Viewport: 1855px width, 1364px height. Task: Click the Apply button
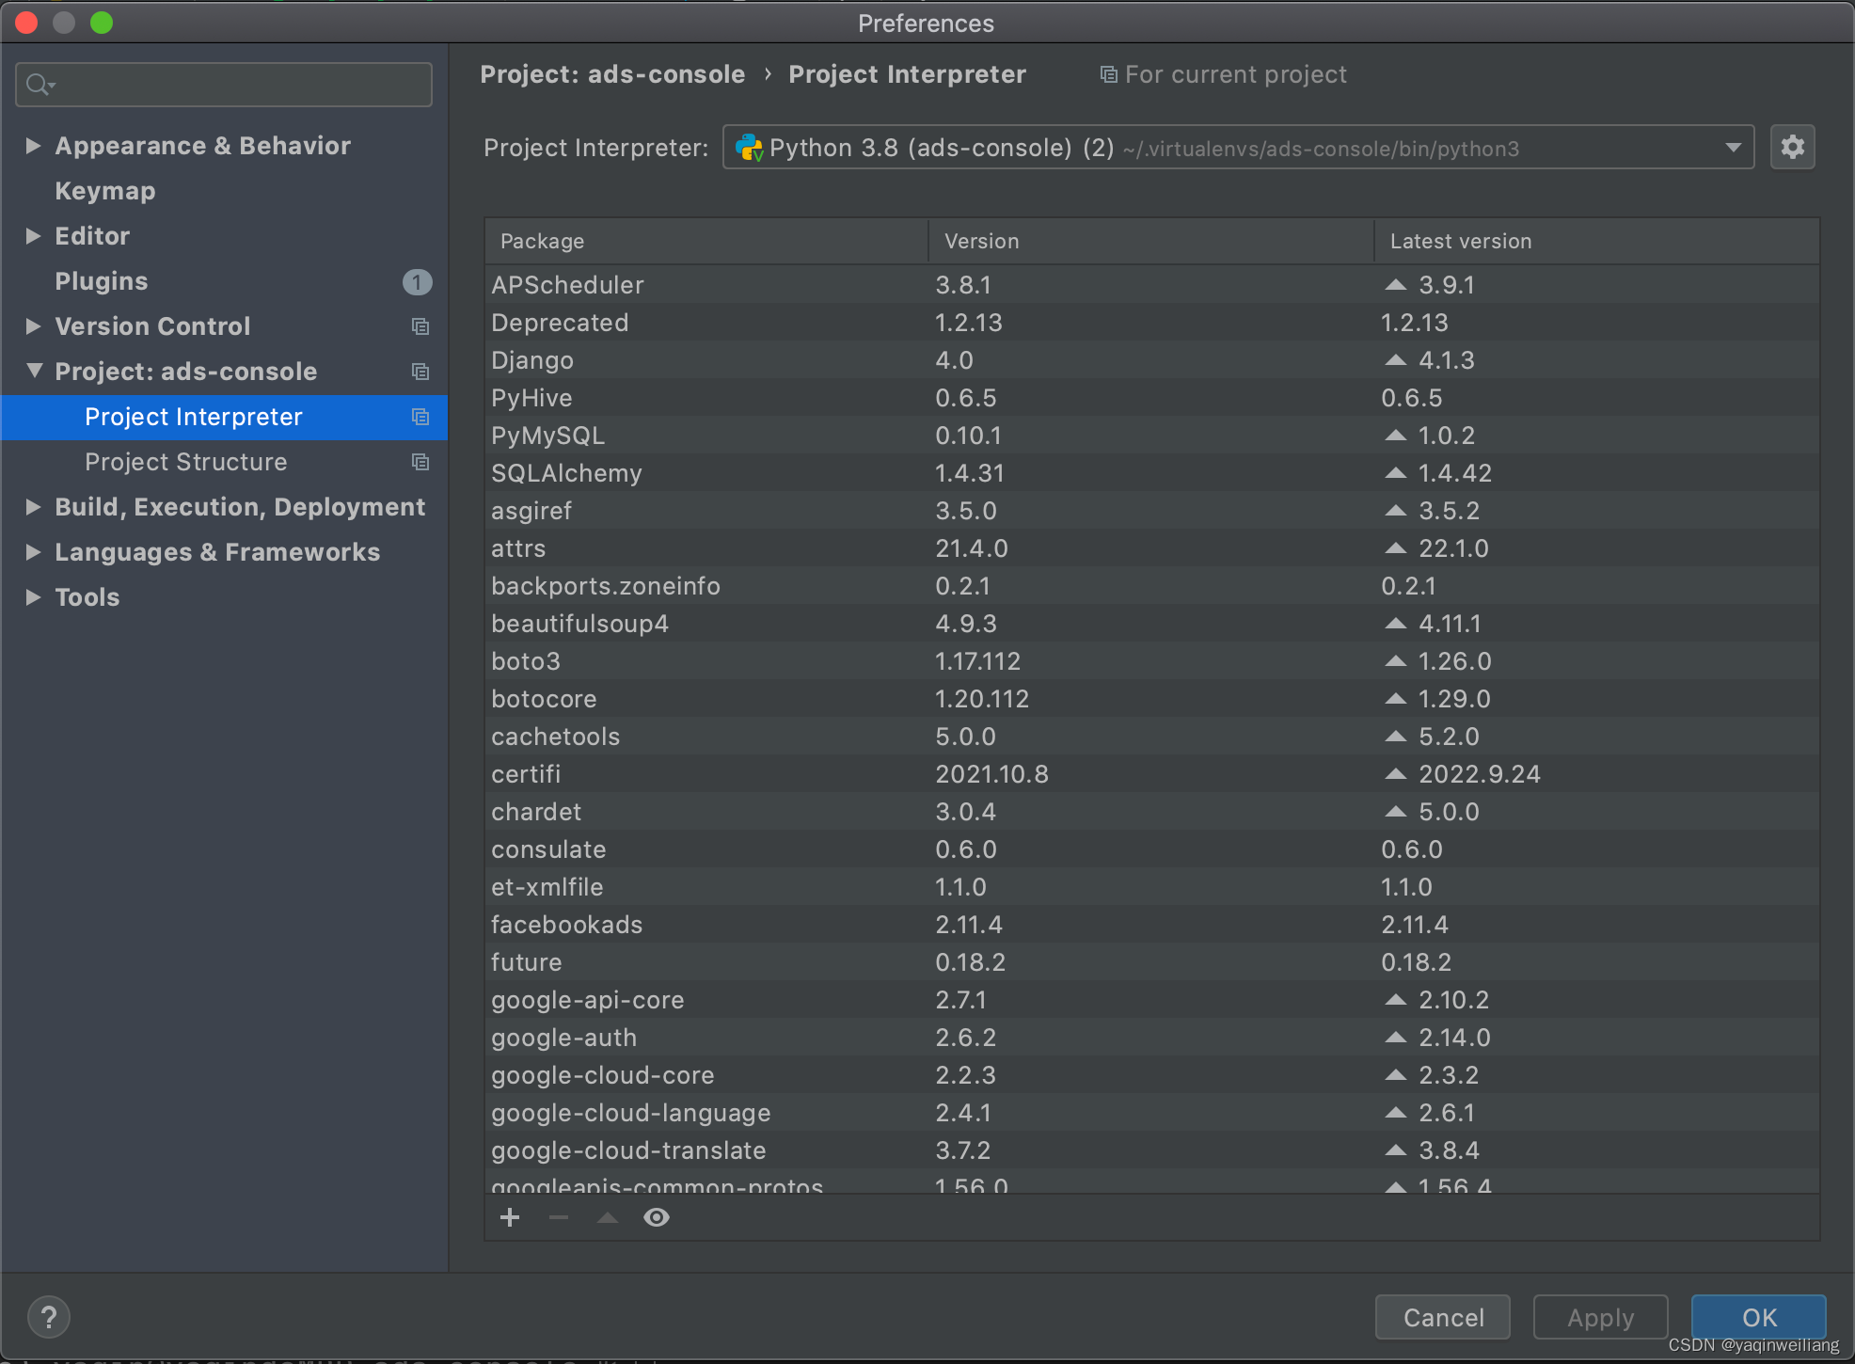coord(1601,1317)
